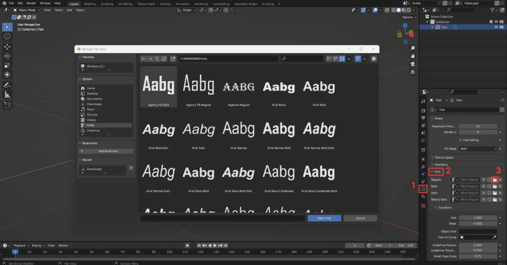507x265 pixels.
Task: Click the viewport pan hand icon
Action: click(412, 56)
